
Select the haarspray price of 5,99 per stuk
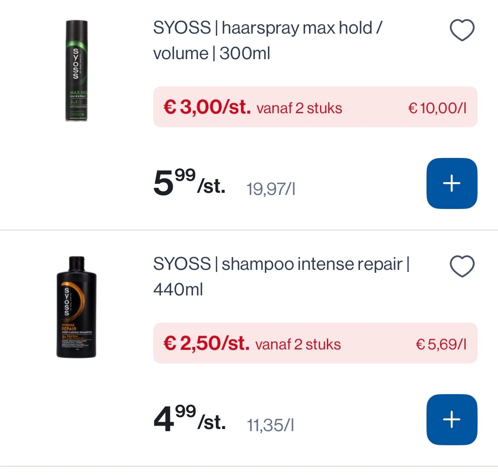click(x=189, y=184)
